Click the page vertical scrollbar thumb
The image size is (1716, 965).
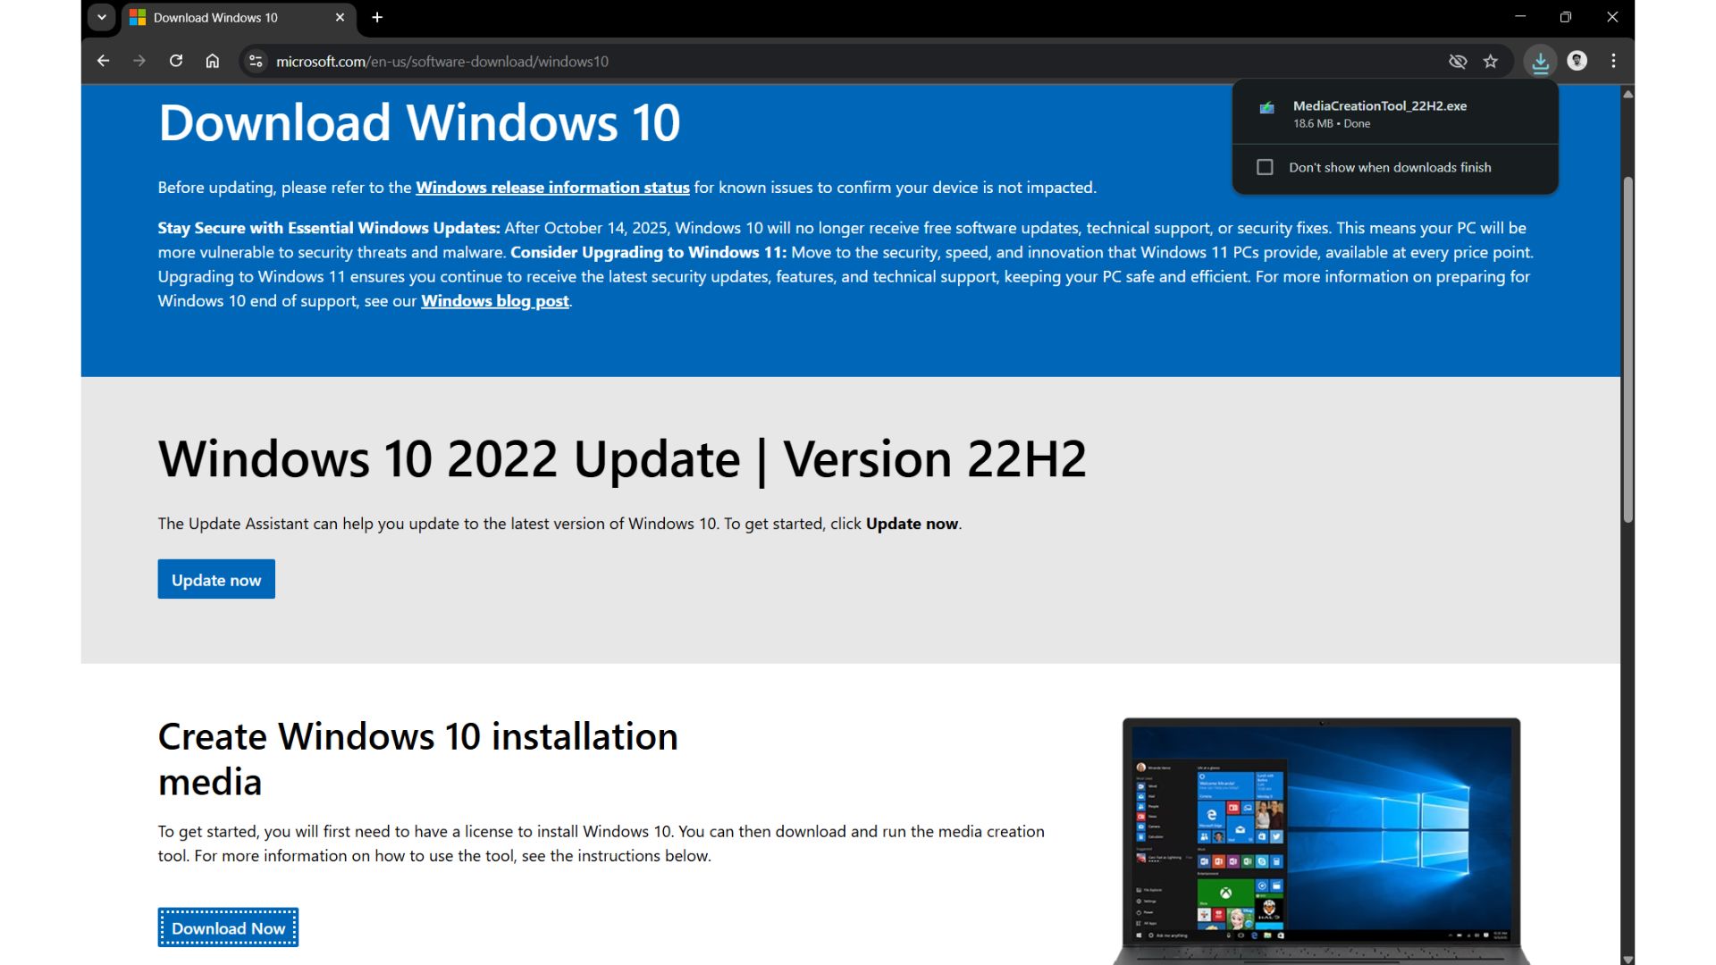click(1628, 348)
